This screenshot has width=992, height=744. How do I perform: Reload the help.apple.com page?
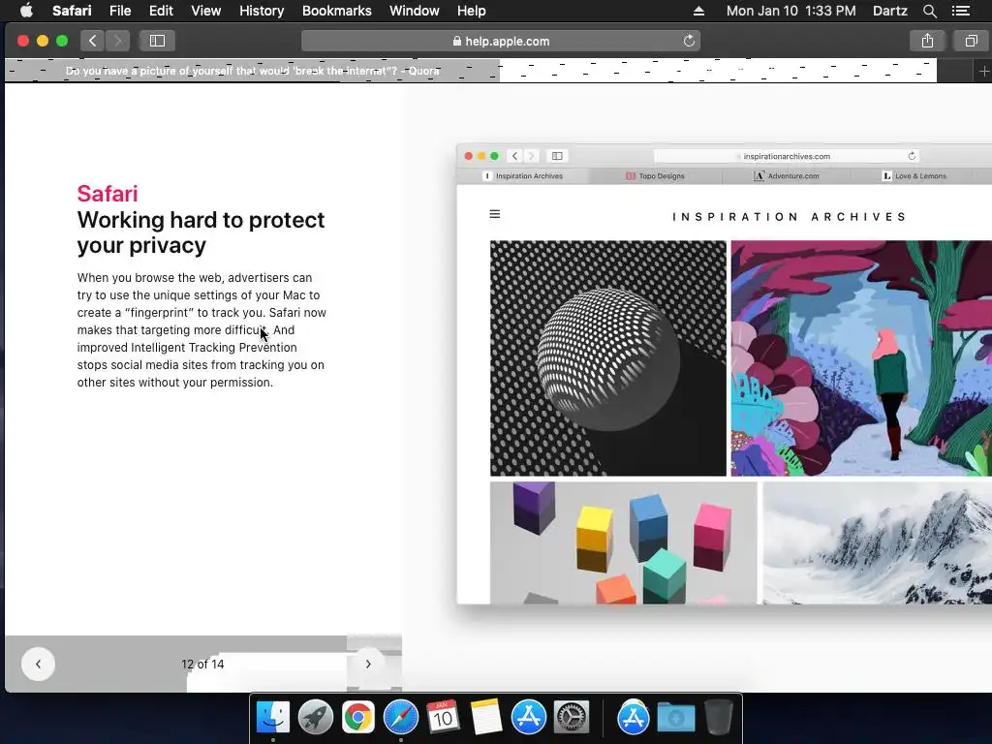(689, 41)
